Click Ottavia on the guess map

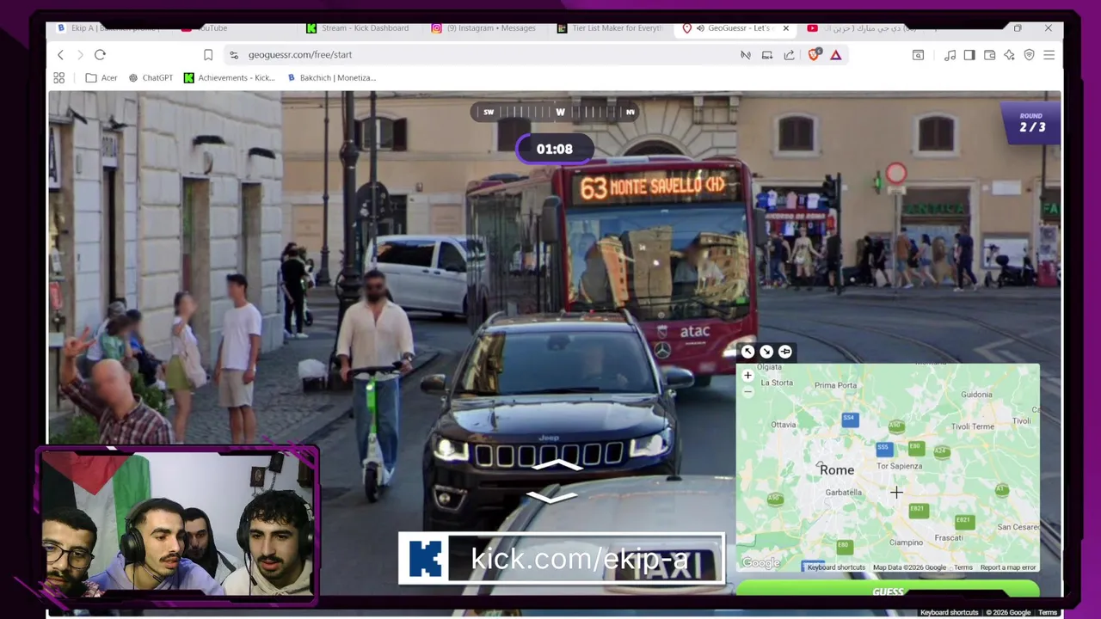(784, 425)
